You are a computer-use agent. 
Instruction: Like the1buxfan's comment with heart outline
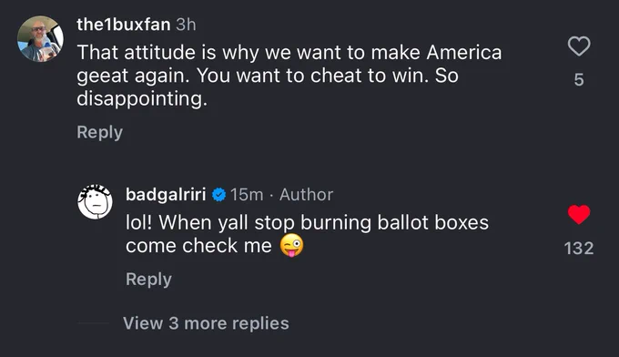point(579,46)
